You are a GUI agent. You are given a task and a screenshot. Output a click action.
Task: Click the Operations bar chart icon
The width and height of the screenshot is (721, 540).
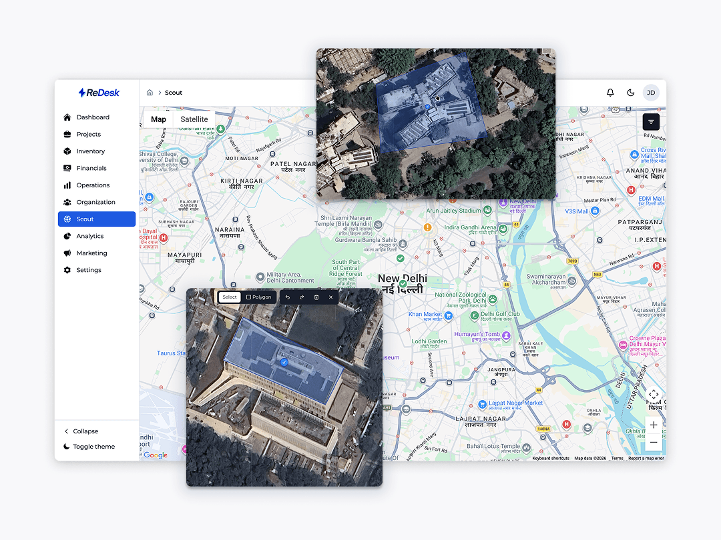(x=67, y=185)
